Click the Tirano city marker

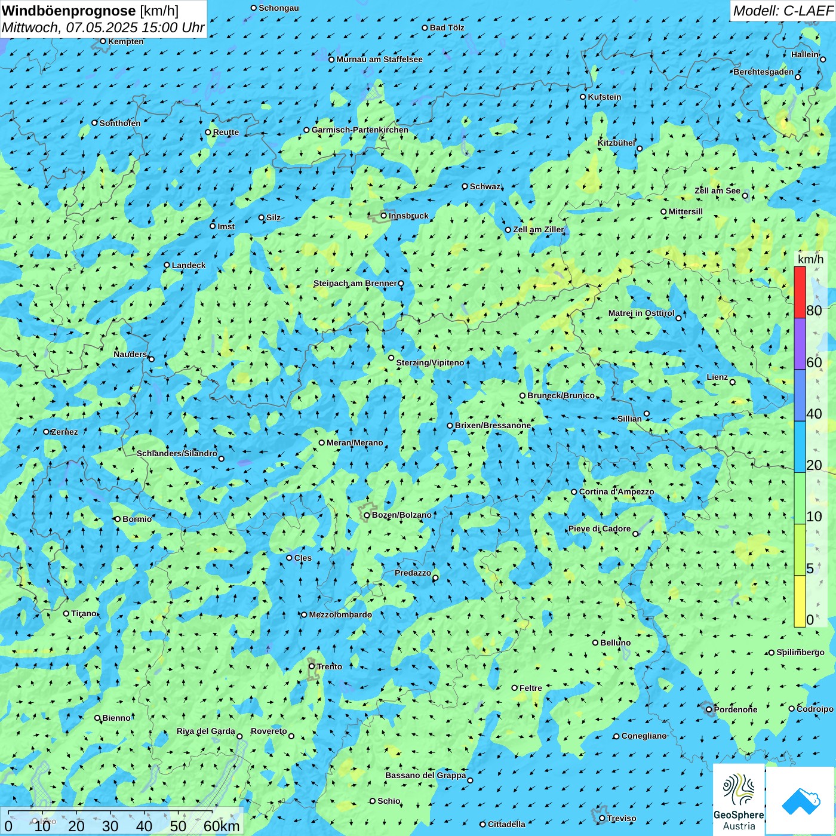[66, 613]
